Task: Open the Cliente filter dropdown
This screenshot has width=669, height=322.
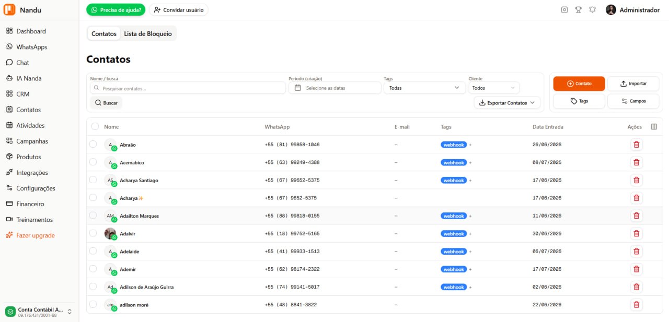Action: coord(494,88)
